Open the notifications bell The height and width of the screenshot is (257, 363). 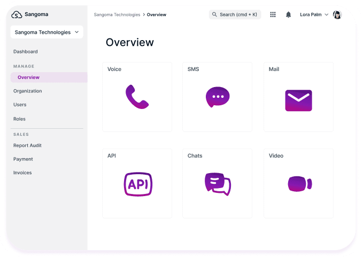[289, 15]
